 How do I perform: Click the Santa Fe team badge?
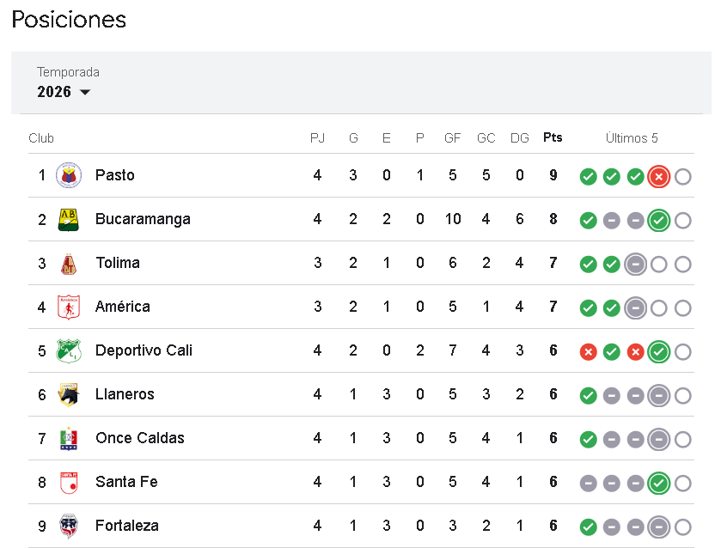coord(69,482)
